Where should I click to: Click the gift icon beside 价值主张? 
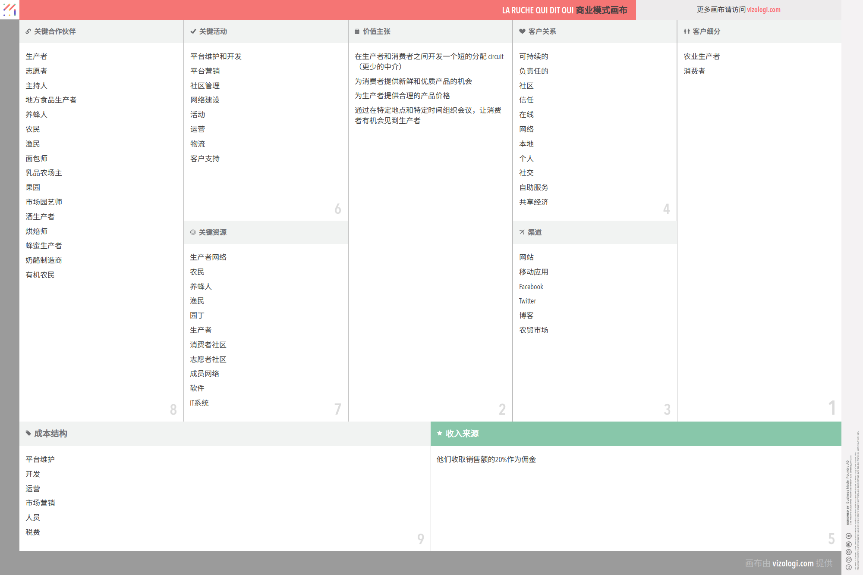click(357, 31)
